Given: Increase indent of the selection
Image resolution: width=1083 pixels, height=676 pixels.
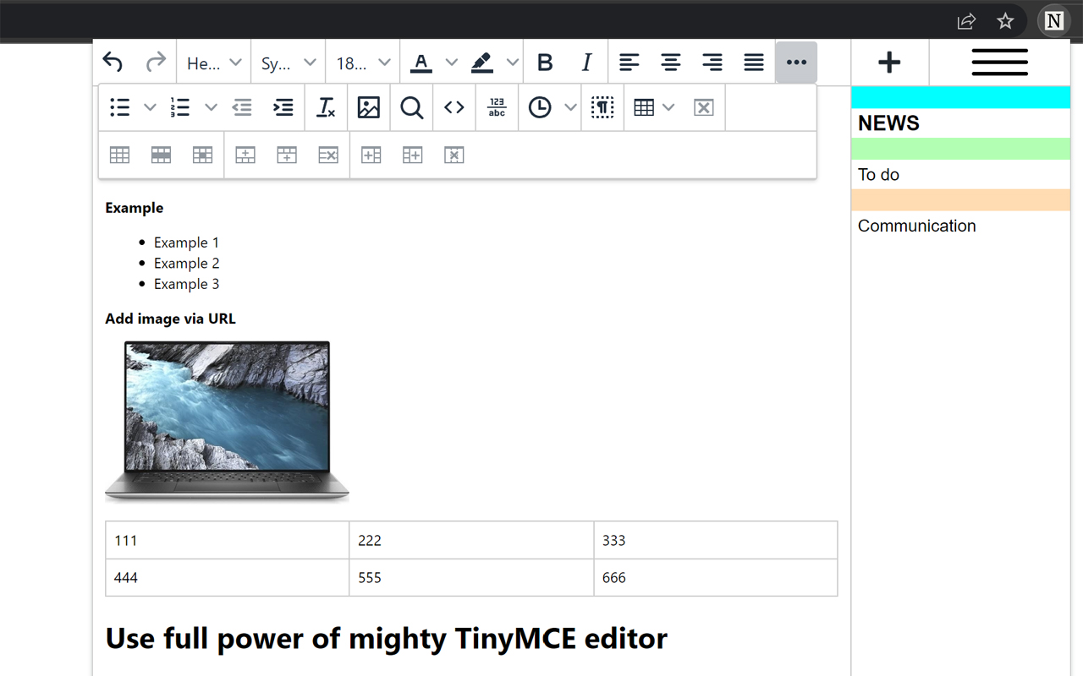Looking at the screenshot, I should (x=283, y=107).
